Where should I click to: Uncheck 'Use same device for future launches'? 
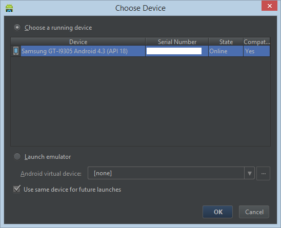[17, 189]
